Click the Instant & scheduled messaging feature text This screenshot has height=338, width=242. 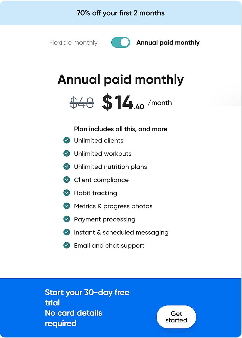[x=121, y=232]
